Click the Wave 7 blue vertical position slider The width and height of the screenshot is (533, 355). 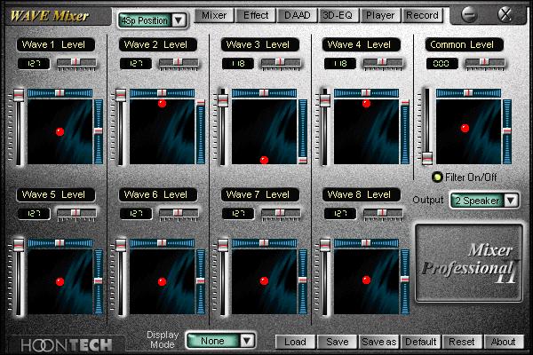pos(303,281)
